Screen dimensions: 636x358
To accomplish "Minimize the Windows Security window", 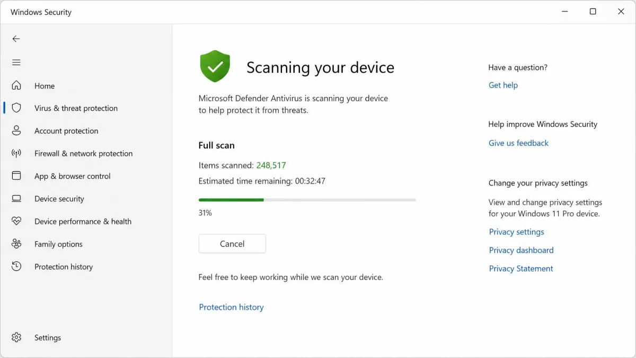I will click(564, 12).
